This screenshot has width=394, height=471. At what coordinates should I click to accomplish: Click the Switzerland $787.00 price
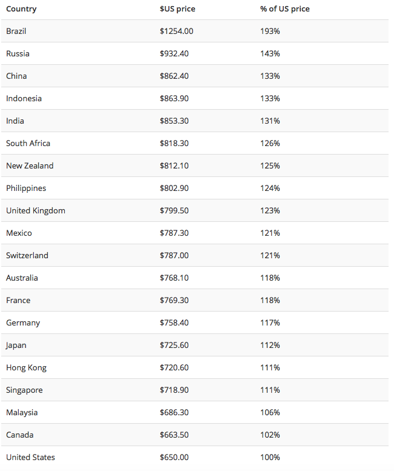point(174,255)
